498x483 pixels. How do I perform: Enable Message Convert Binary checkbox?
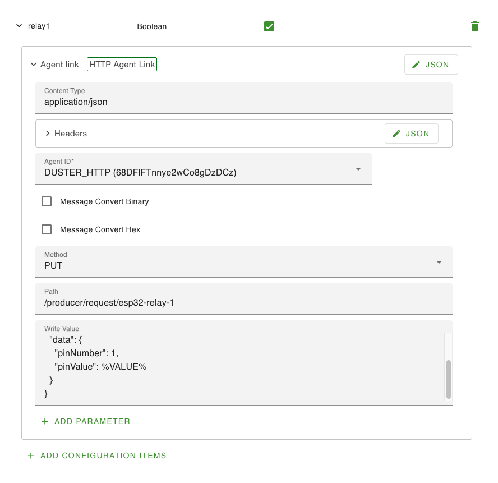47,201
